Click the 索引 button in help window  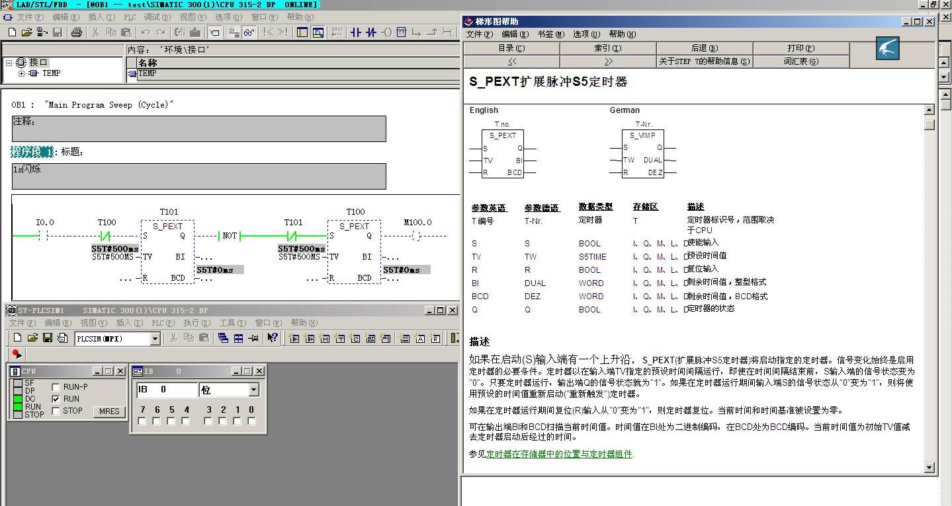(608, 48)
